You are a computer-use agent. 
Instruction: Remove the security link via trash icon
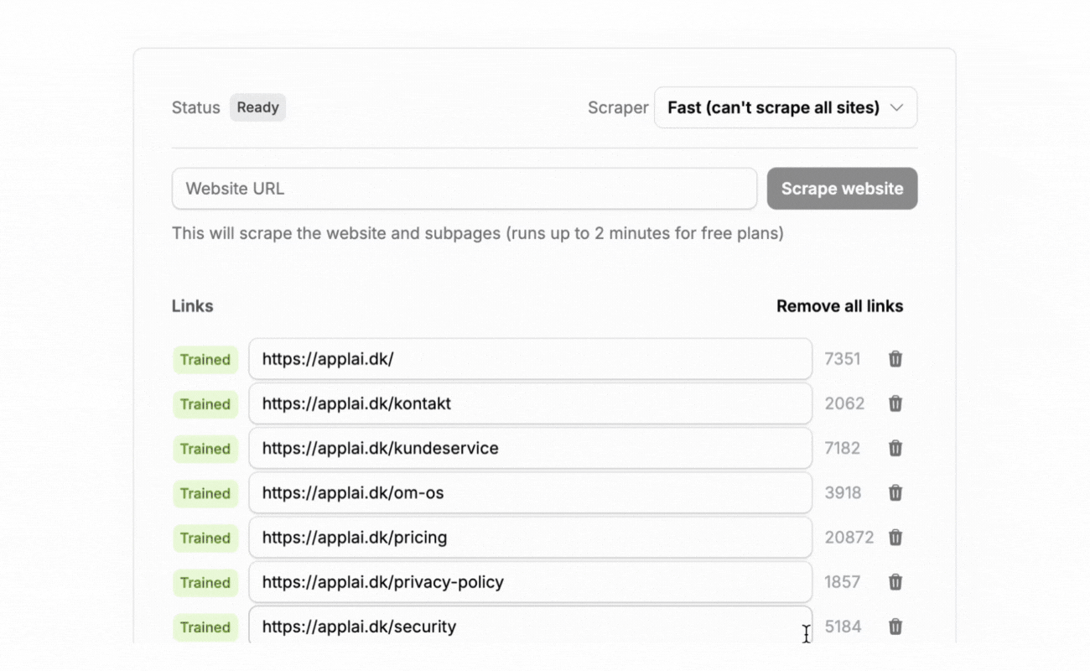click(895, 626)
